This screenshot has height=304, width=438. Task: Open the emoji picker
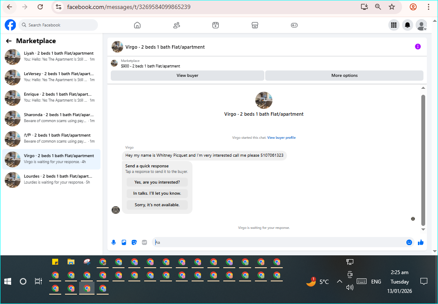pos(409,243)
